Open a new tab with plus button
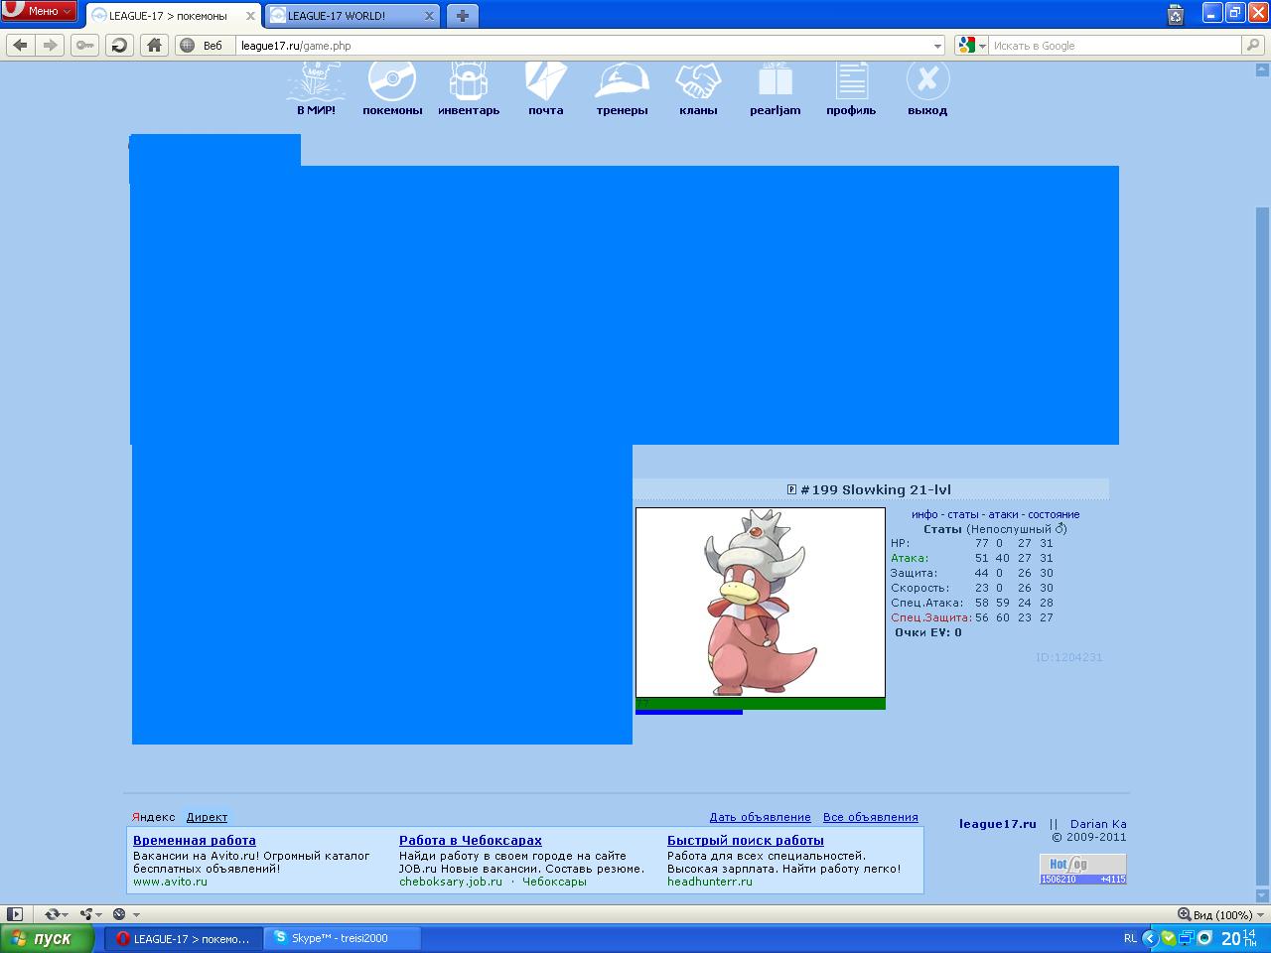This screenshot has height=953, width=1271. point(462,16)
